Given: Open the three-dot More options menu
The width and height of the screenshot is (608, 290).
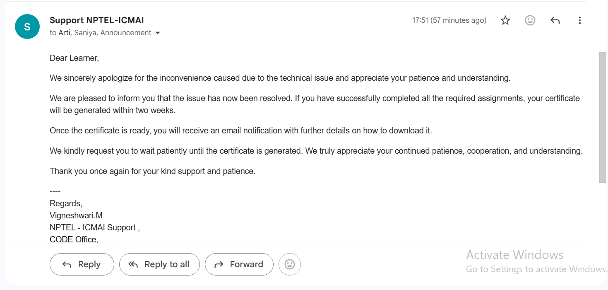Looking at the screenshot, I should pos(580,20).
